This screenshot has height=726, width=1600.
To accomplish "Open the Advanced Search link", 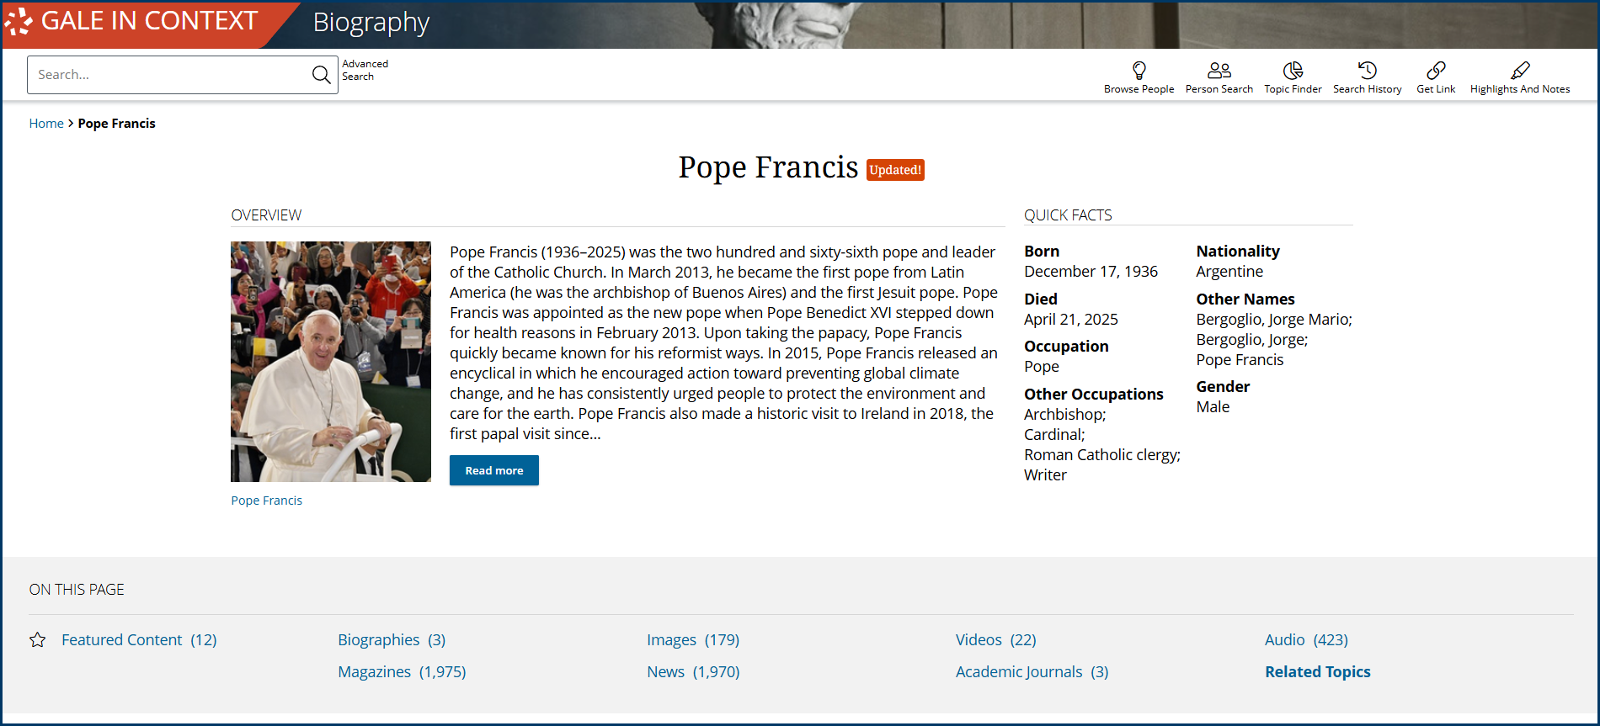I will tap(365, 70).
